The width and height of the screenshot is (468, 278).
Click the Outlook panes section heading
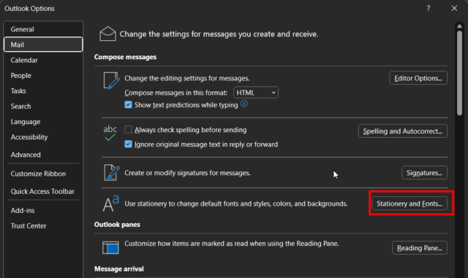[x=117, y=224]
